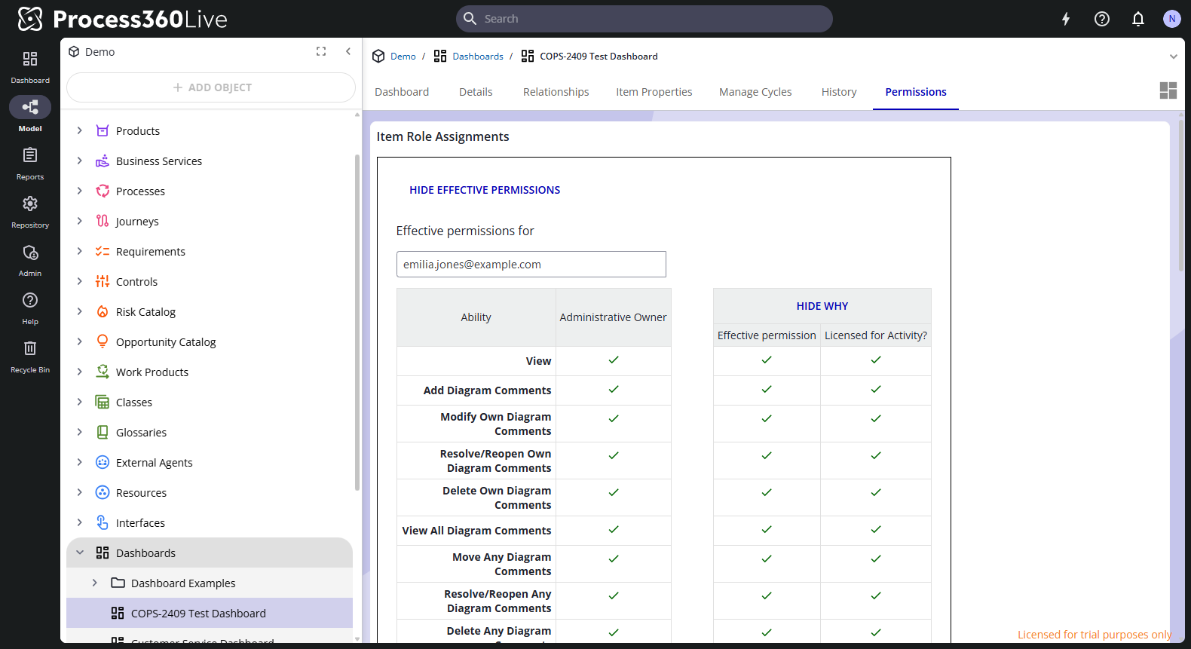Click the External Agents tree icon
Image resolution: width=1191 pixels, height=649 pixels.
click(103, 462)
